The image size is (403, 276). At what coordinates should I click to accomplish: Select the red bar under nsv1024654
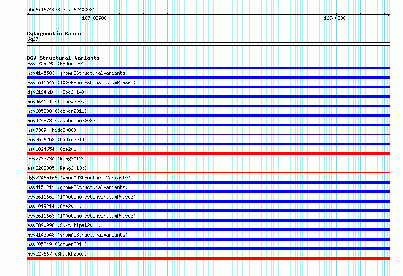pyautogui.click(x=208, y=154)
